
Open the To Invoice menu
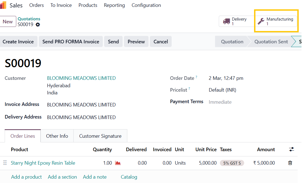click(61, 5)
